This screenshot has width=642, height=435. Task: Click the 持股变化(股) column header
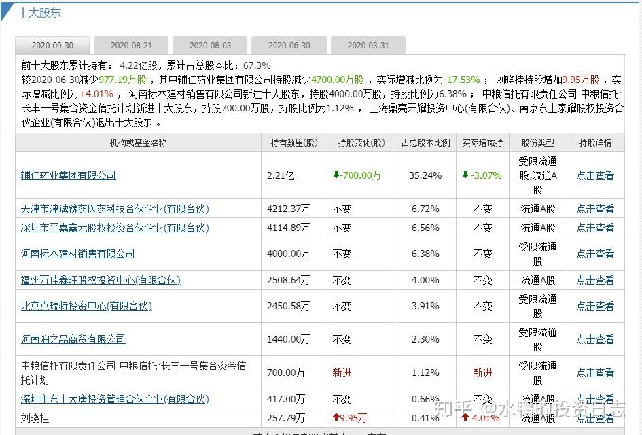point(361,143)
